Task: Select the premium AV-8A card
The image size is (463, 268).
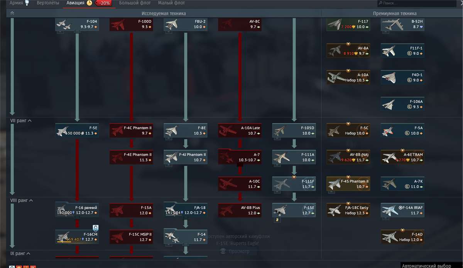Action: (348, 51)
